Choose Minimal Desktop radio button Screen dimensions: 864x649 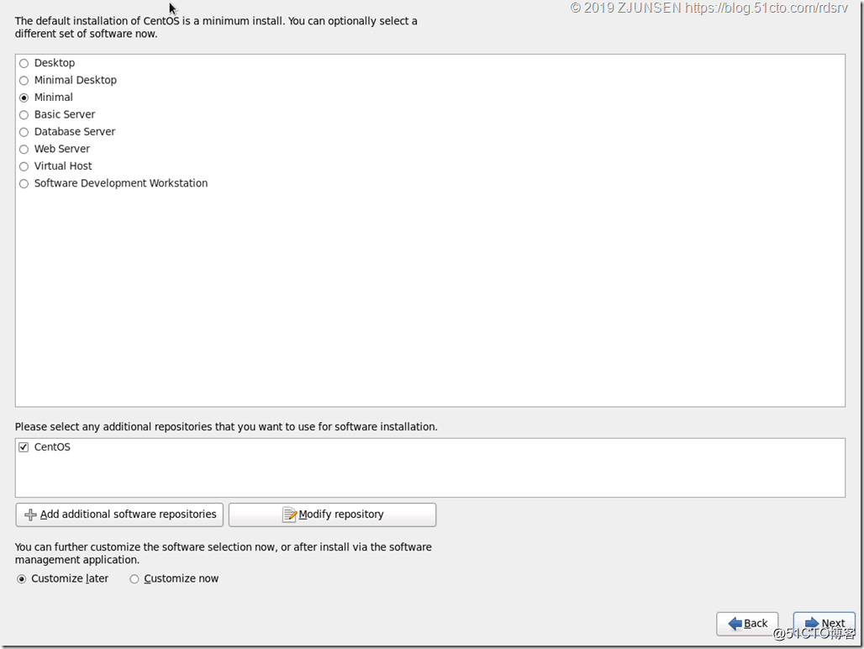click(x=24, y=81)
